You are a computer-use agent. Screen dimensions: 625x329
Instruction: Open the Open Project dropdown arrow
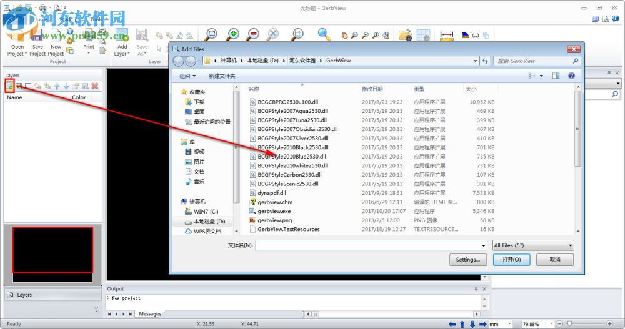tap(26, 54)
